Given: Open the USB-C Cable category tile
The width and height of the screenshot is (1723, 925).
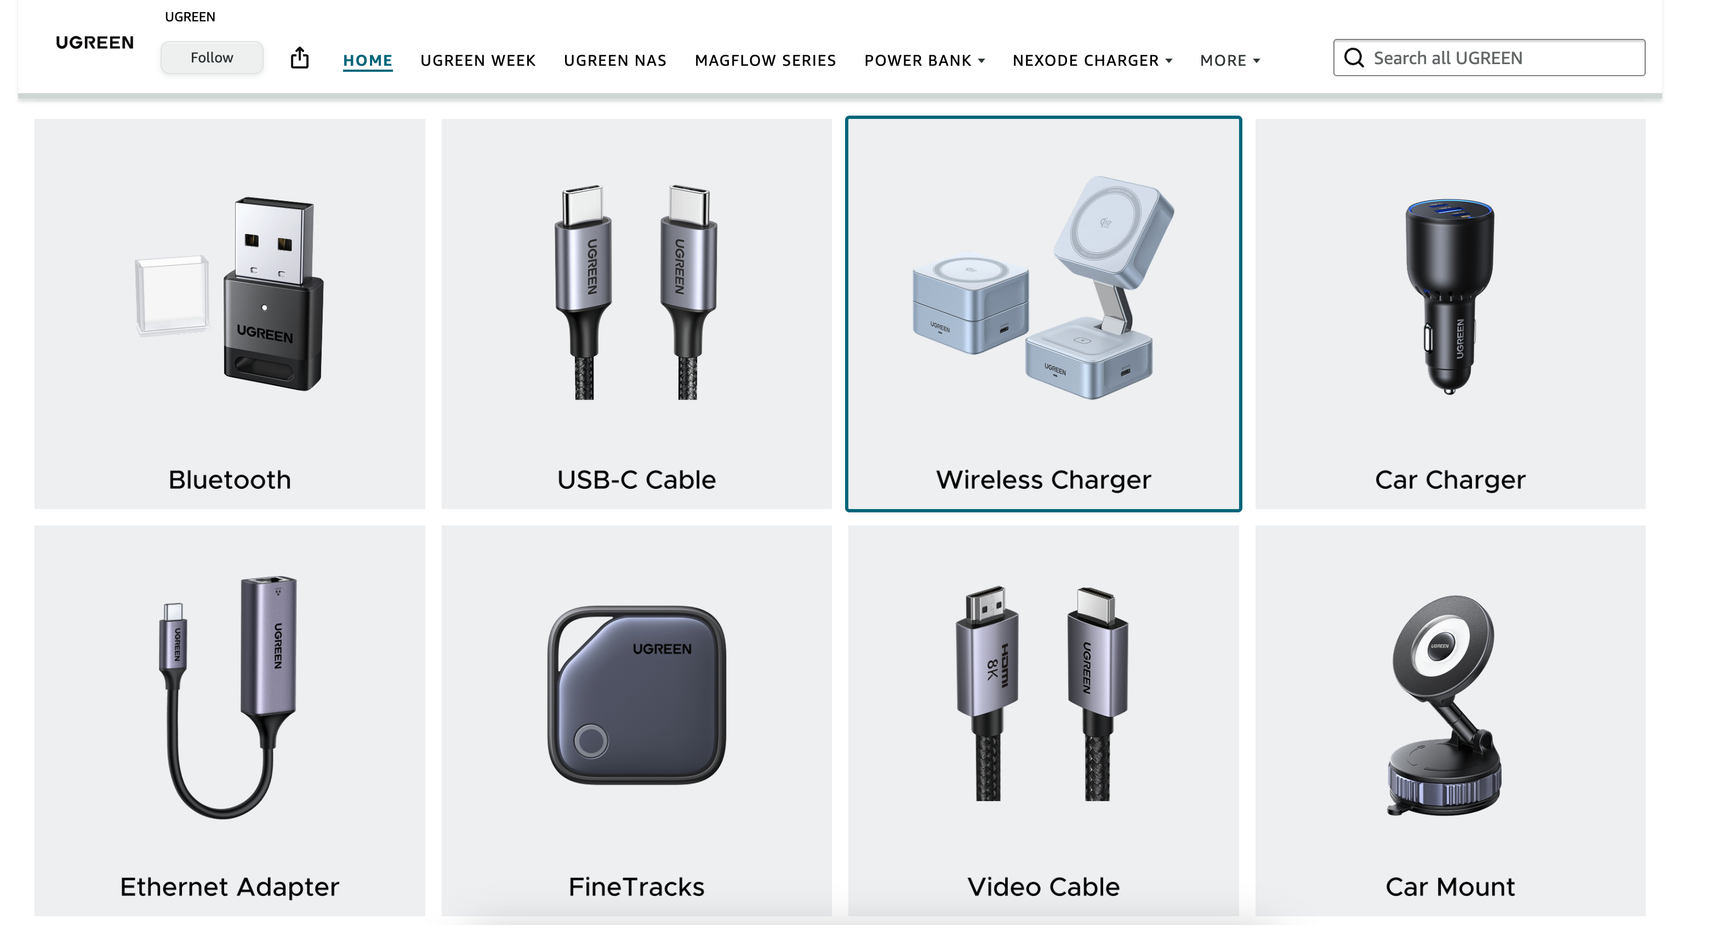Looking at the screenshot, I should tap(636, 313).
